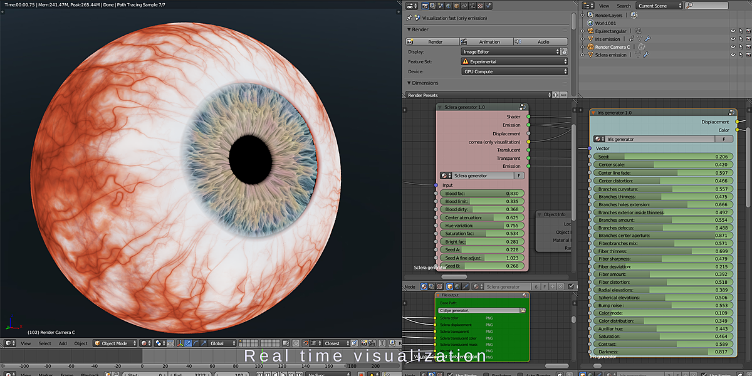Select the Render properties camera icon

425,5
